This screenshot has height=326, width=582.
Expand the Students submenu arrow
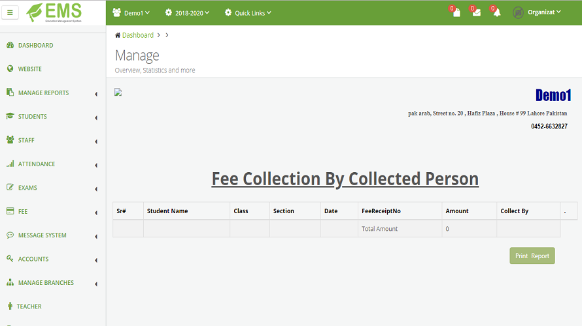click(96, 117)
